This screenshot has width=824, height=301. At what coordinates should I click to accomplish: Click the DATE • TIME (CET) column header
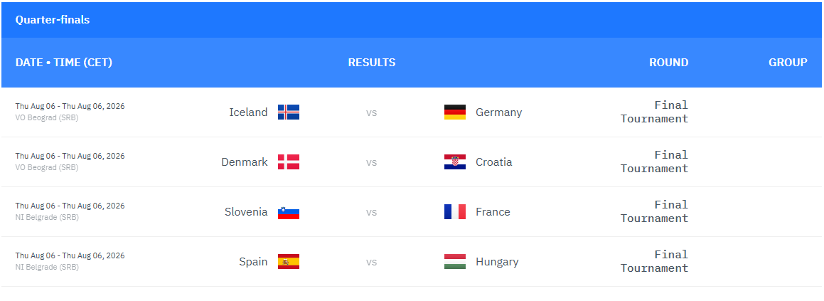click(64, 63)
